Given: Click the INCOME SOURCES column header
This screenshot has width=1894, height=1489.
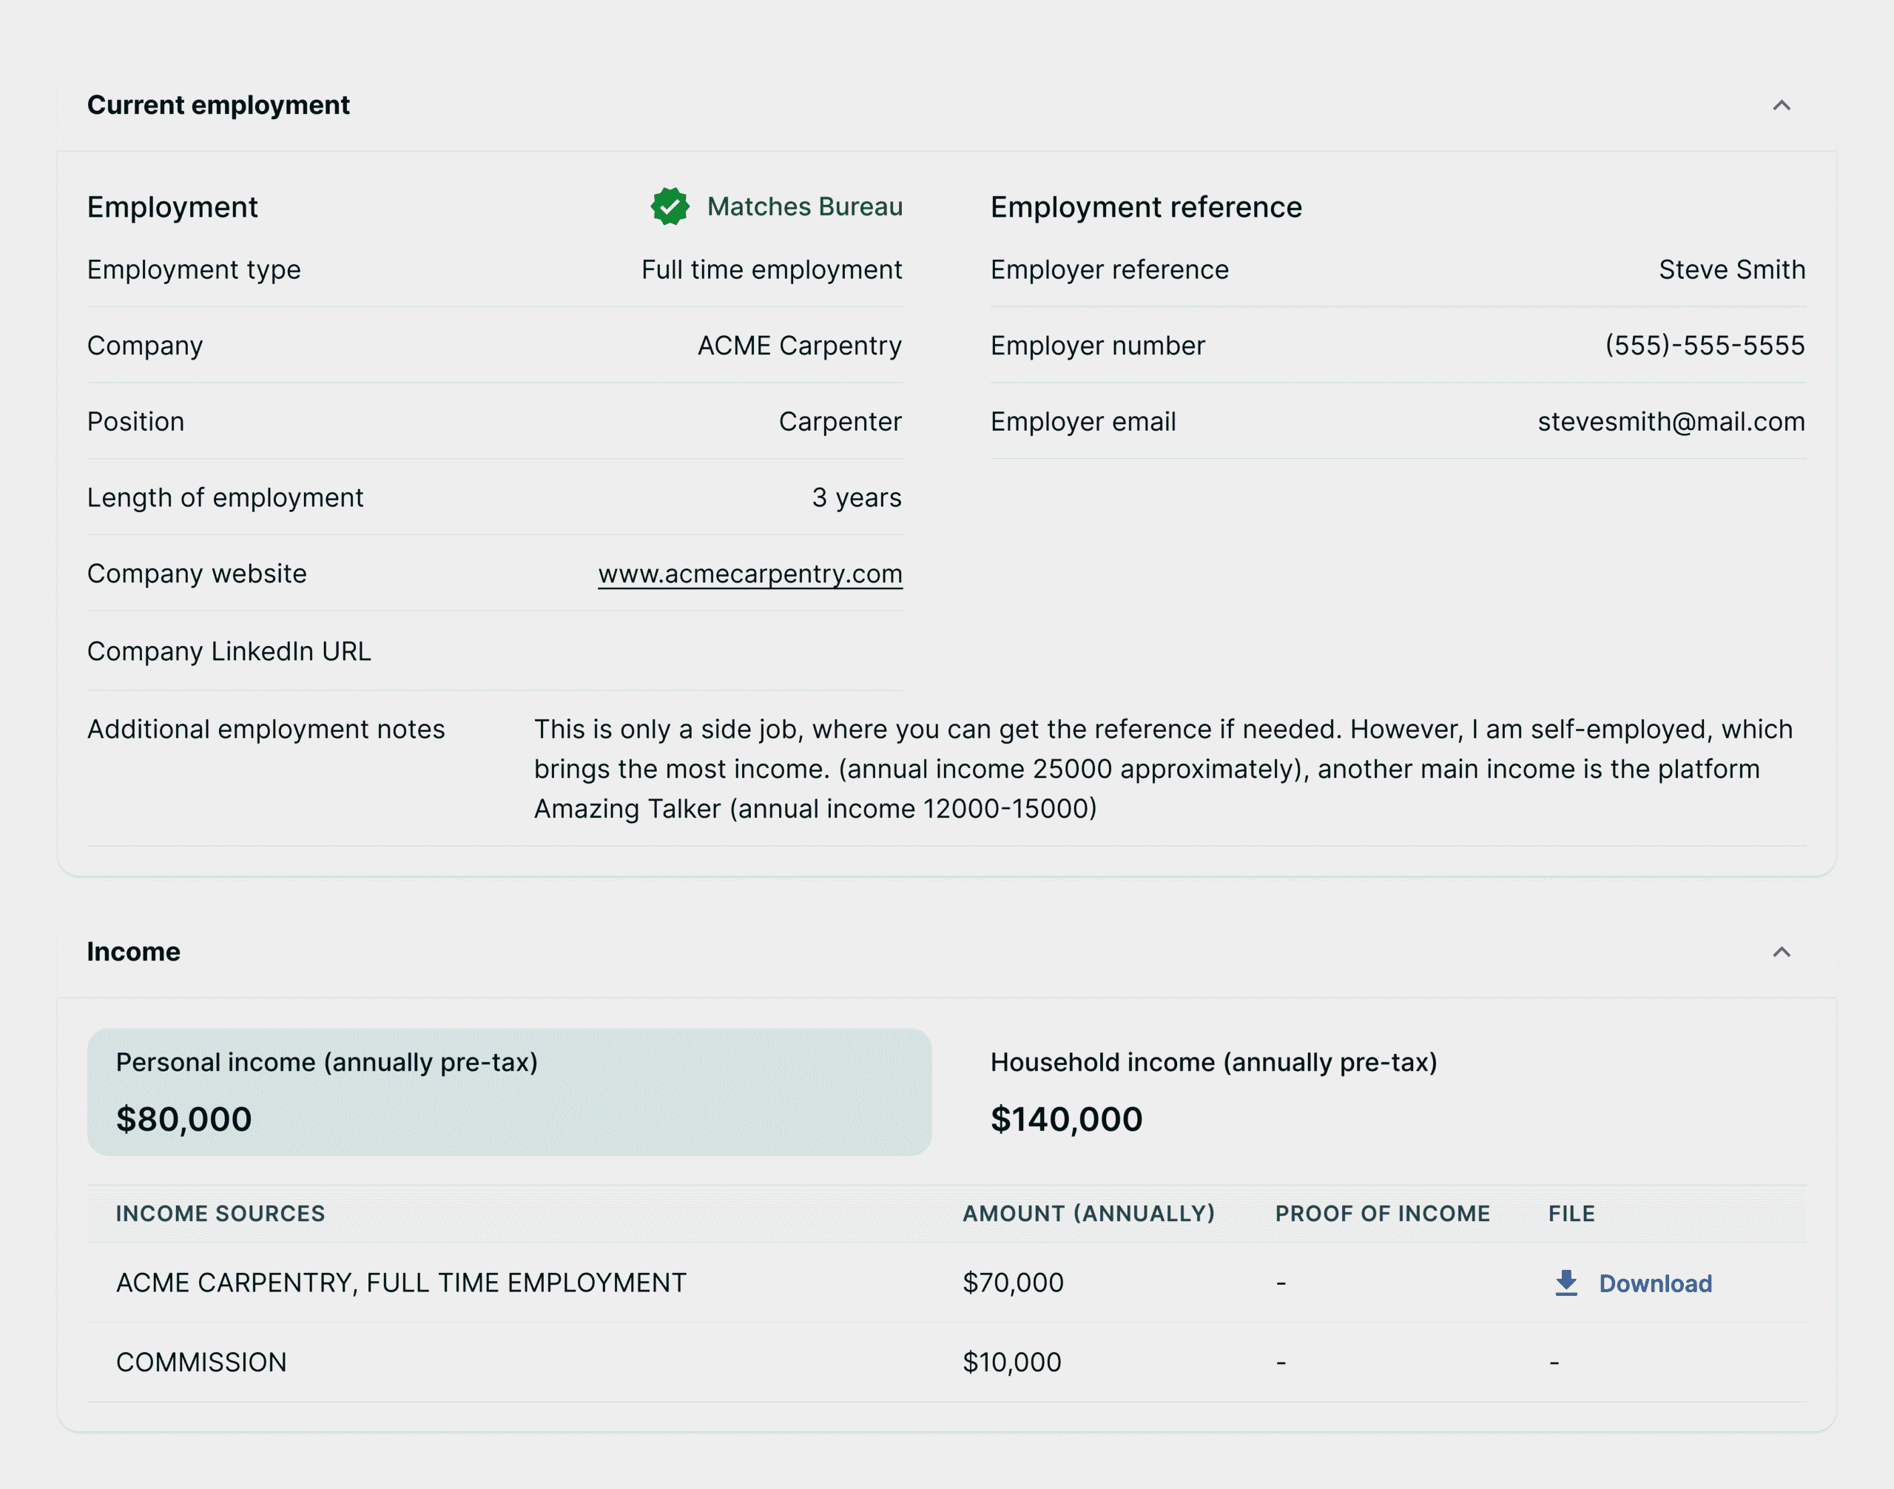Looking at the screenshot, I should point(220,1214).
